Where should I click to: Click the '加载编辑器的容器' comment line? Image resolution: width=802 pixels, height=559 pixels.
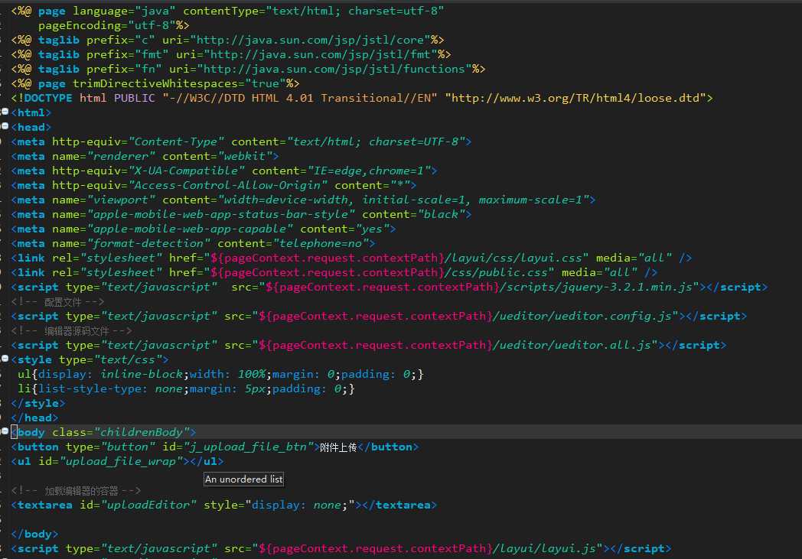click(76, 491)
